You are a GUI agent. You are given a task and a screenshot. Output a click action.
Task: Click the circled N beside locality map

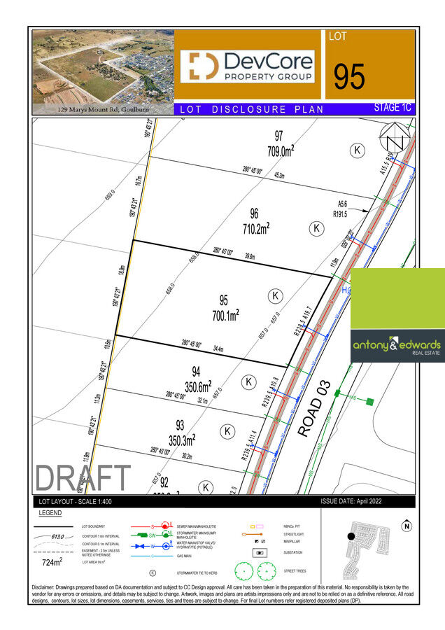[x=407, y=526]
